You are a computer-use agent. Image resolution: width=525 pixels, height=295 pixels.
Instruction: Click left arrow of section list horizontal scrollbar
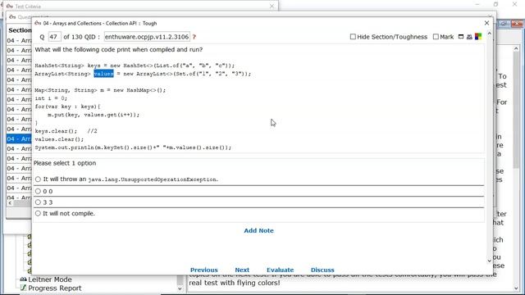point(10,203)
